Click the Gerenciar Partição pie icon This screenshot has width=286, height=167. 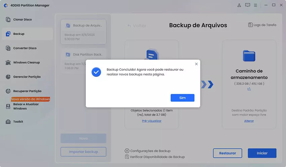coord(8,77)
